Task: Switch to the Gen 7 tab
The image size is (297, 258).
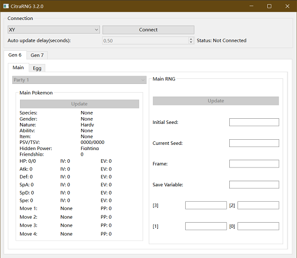Action: (37, 55)
